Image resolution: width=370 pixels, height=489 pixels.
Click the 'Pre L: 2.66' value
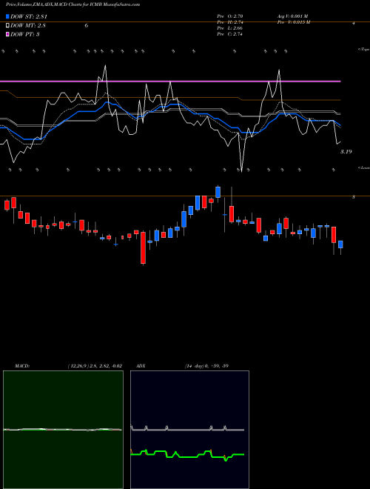[x=230, y=28]
